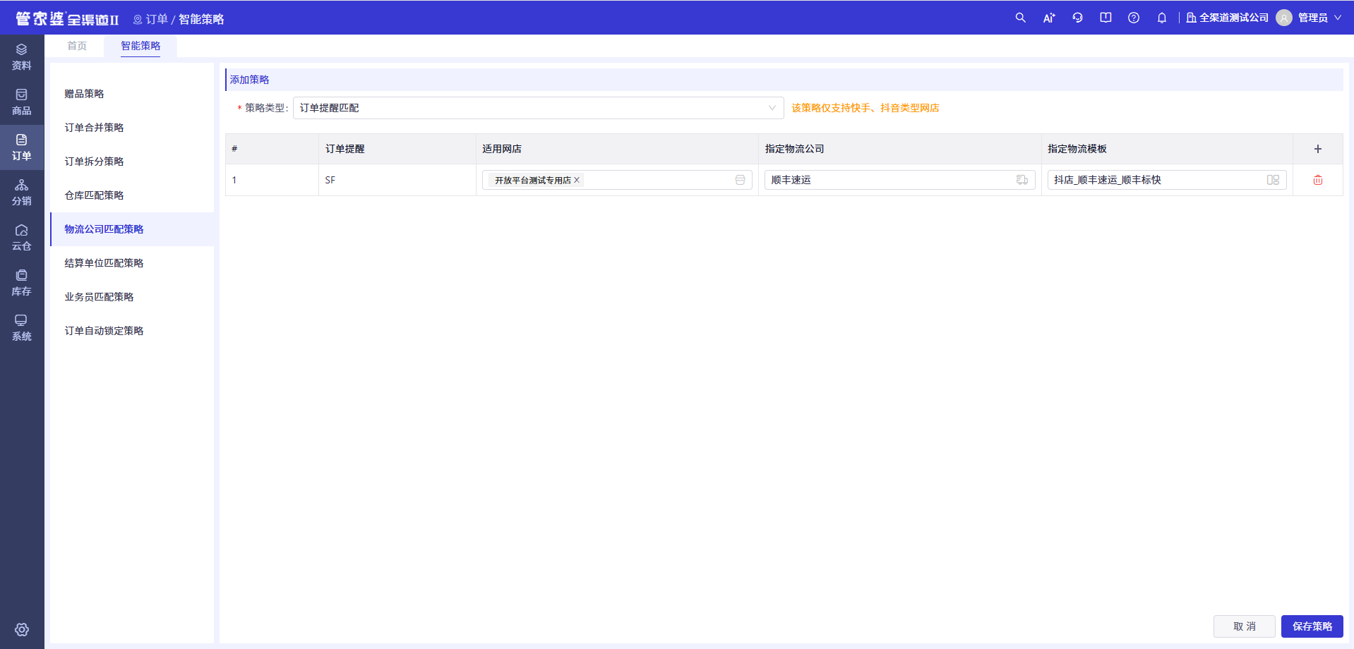Select 仓库匹配策略 in strategy menu
The height and width of the screenshot is (649, 1354).
(132, 195)
